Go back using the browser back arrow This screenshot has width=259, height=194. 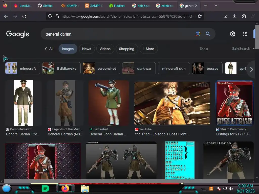[x=6, y=16]
